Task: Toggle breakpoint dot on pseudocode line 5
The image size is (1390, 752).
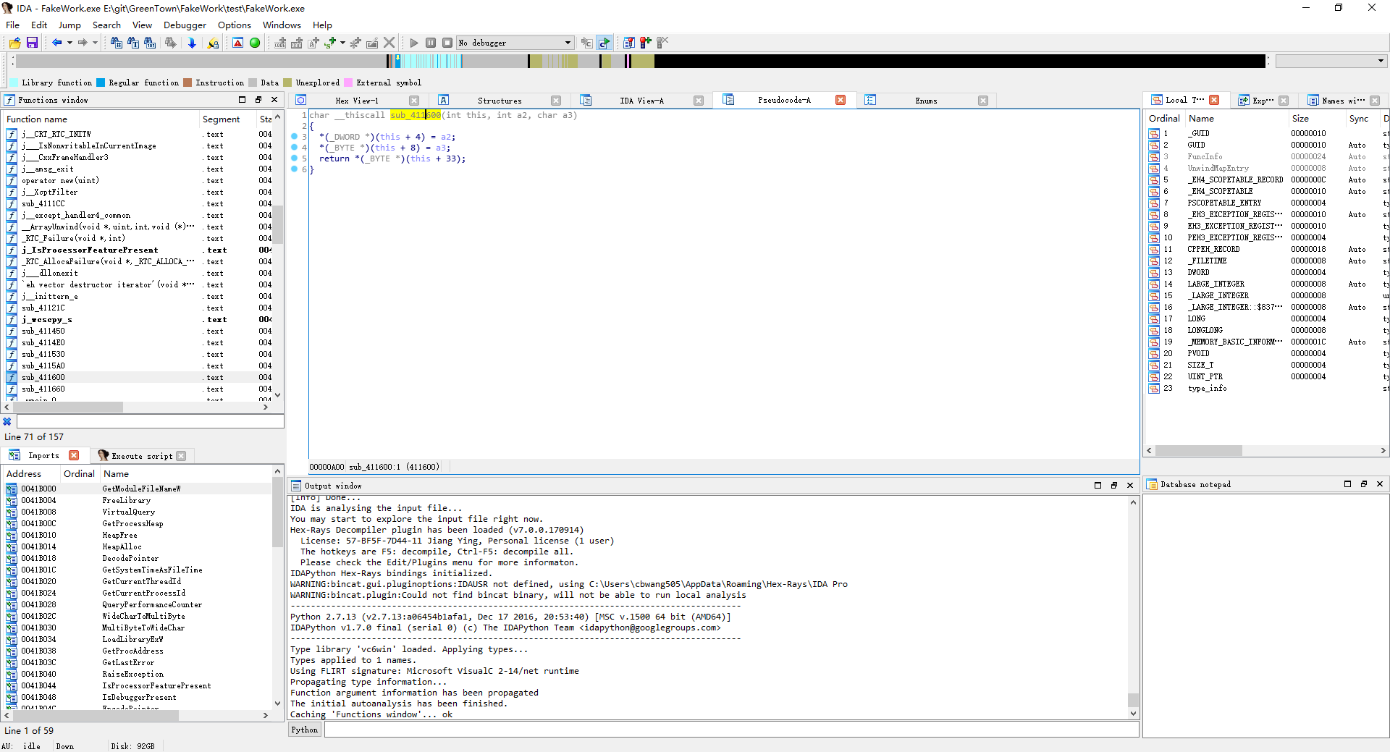Action: [294, 158]
